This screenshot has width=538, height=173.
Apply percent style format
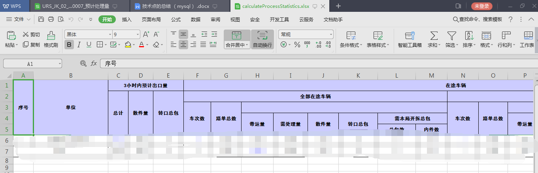(297, 45)
